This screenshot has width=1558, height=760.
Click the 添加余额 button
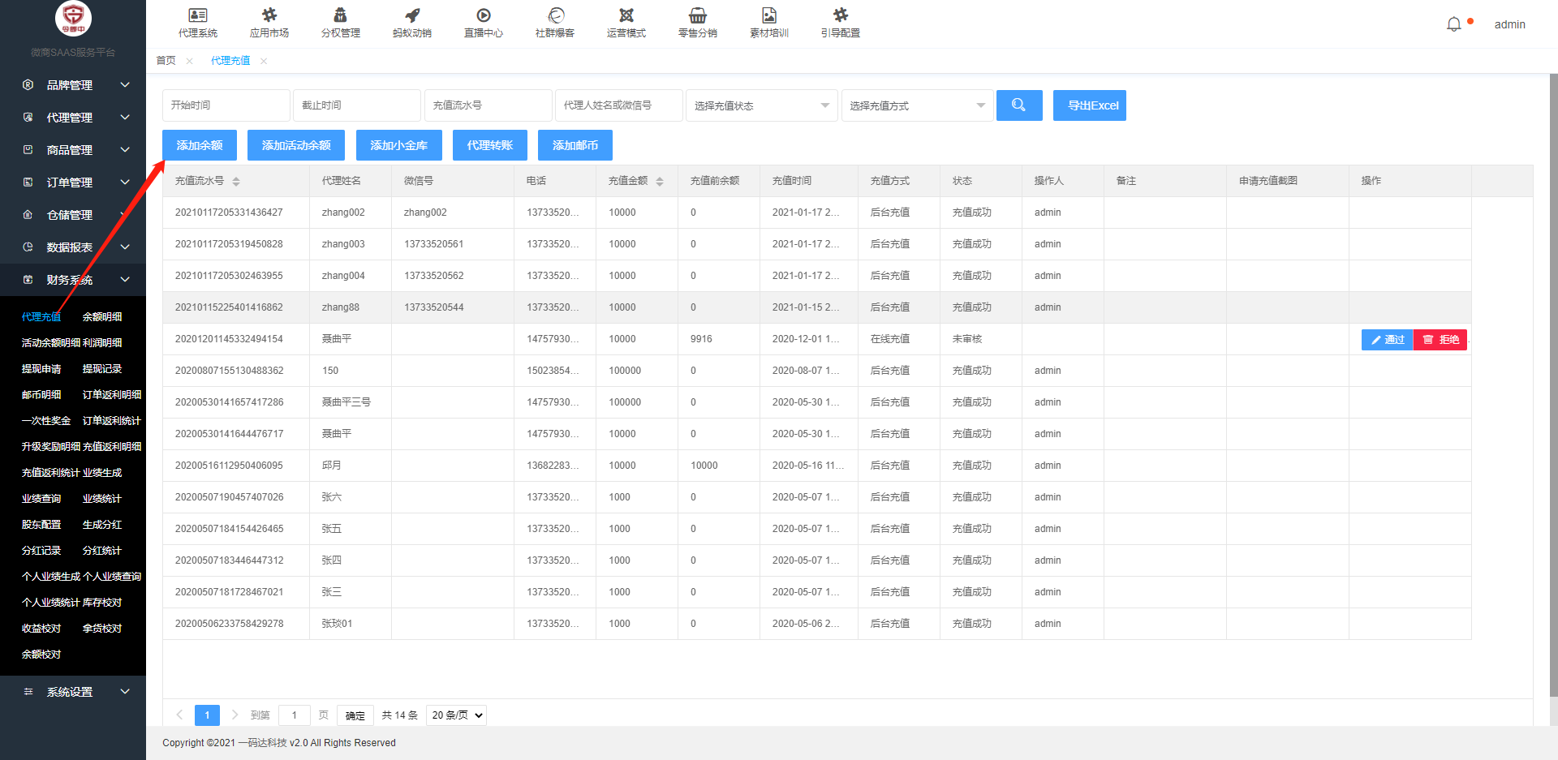click(x=200, y=145)
